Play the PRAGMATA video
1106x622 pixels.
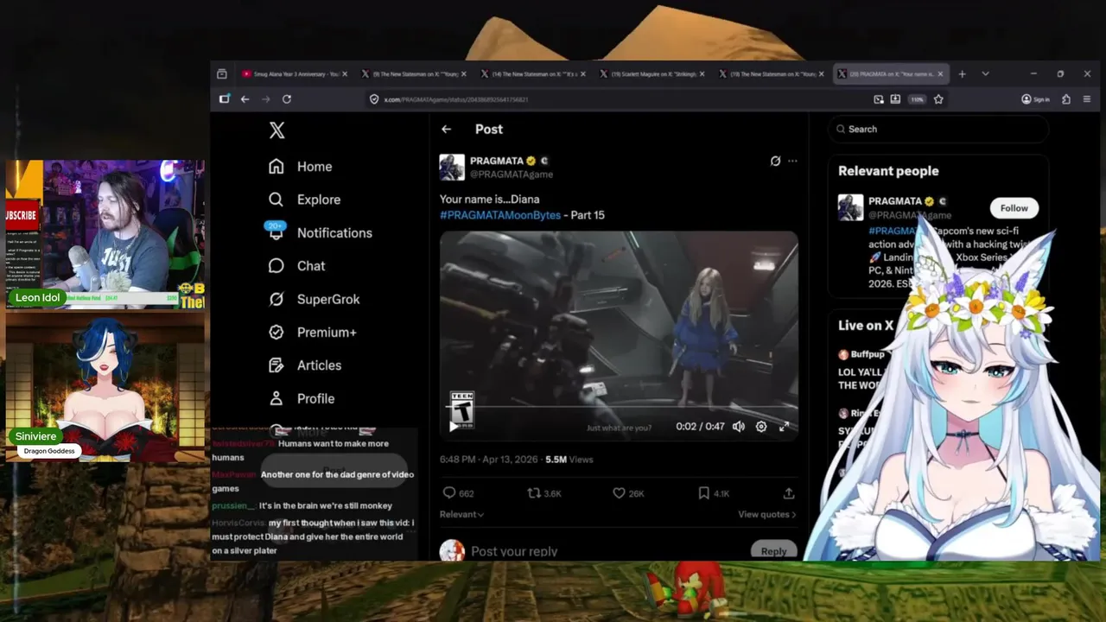click(454, 427)
